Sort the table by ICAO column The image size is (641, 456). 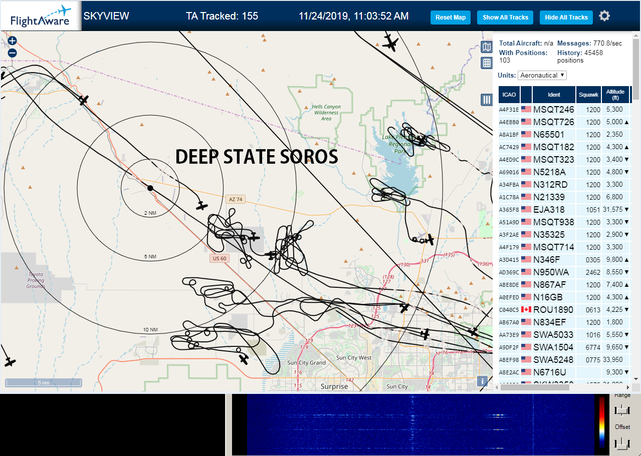(509, 95)
